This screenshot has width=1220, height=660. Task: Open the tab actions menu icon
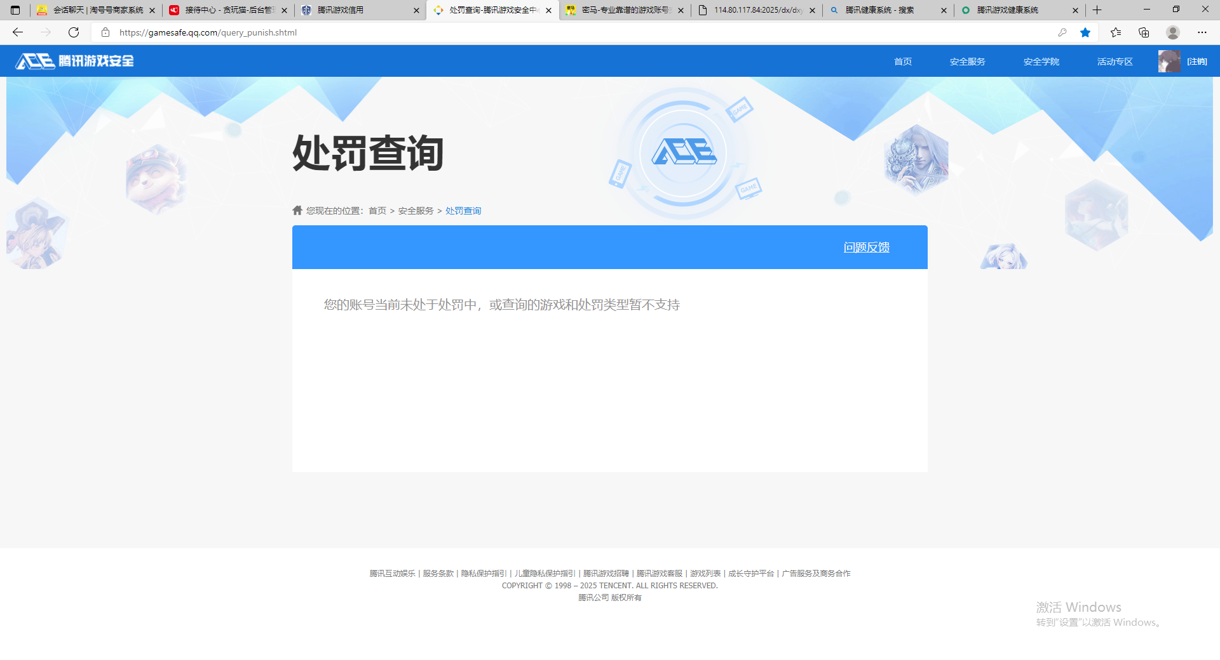[x=15, y=10]
